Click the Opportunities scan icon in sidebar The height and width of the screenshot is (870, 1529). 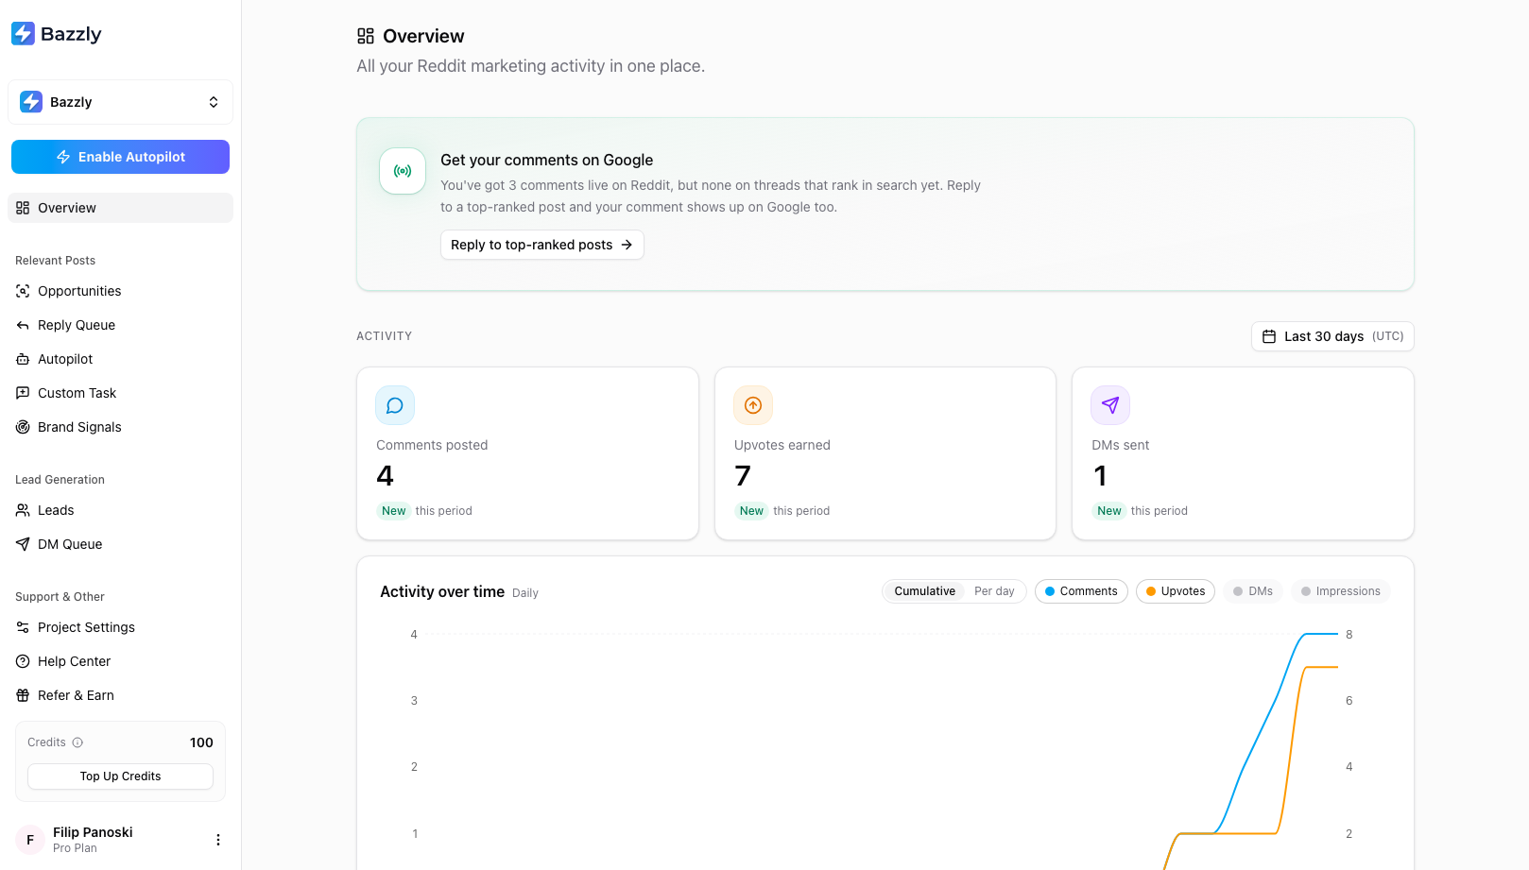(23, 291)
